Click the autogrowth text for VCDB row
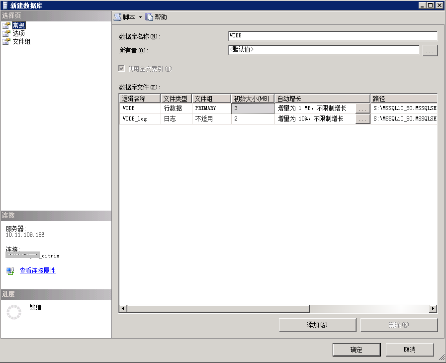The width and height of the screenshot is (446, 363). click(312, 108)
